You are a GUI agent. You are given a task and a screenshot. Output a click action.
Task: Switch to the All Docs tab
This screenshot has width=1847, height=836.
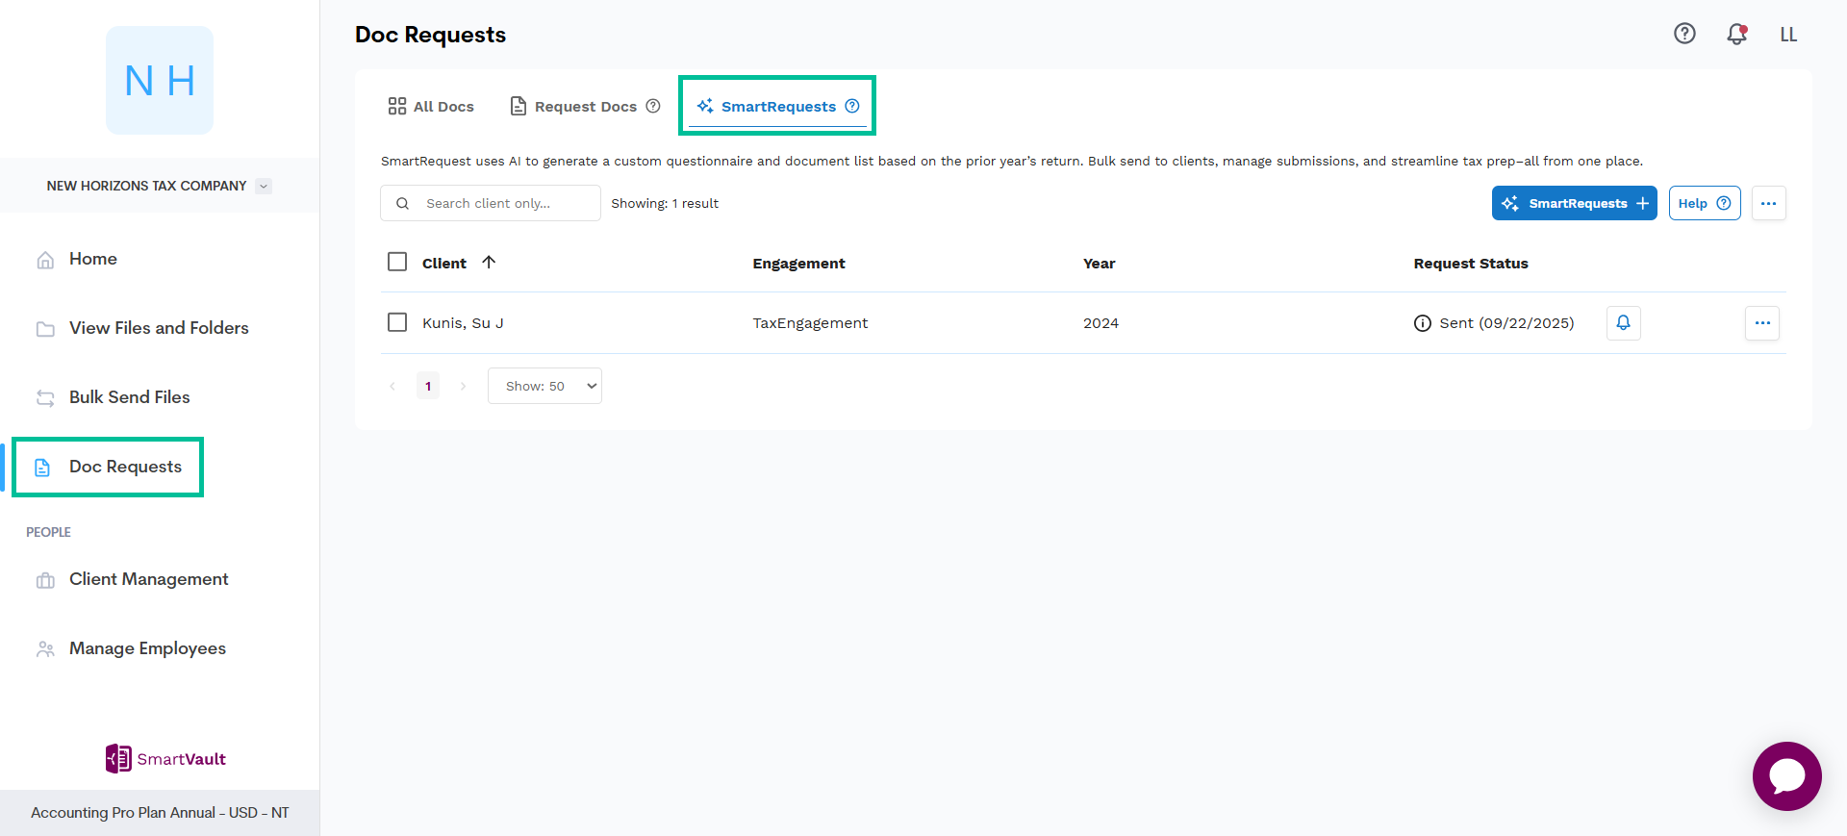click(431, 106)
